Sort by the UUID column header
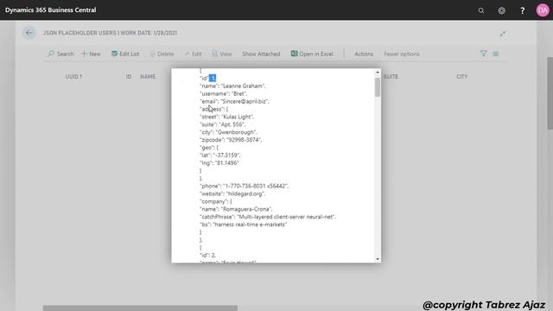The height and width of the screenshot is (311, 553). click(x=73, y=77)
